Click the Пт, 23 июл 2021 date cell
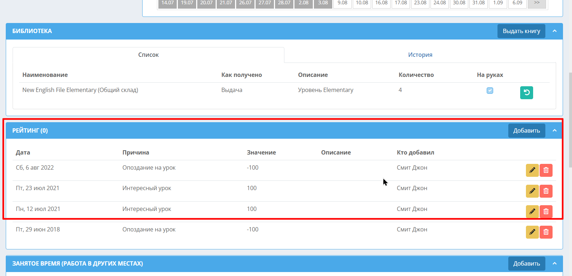572x276 pixels. pyautogui.click(x=37, y=188)
